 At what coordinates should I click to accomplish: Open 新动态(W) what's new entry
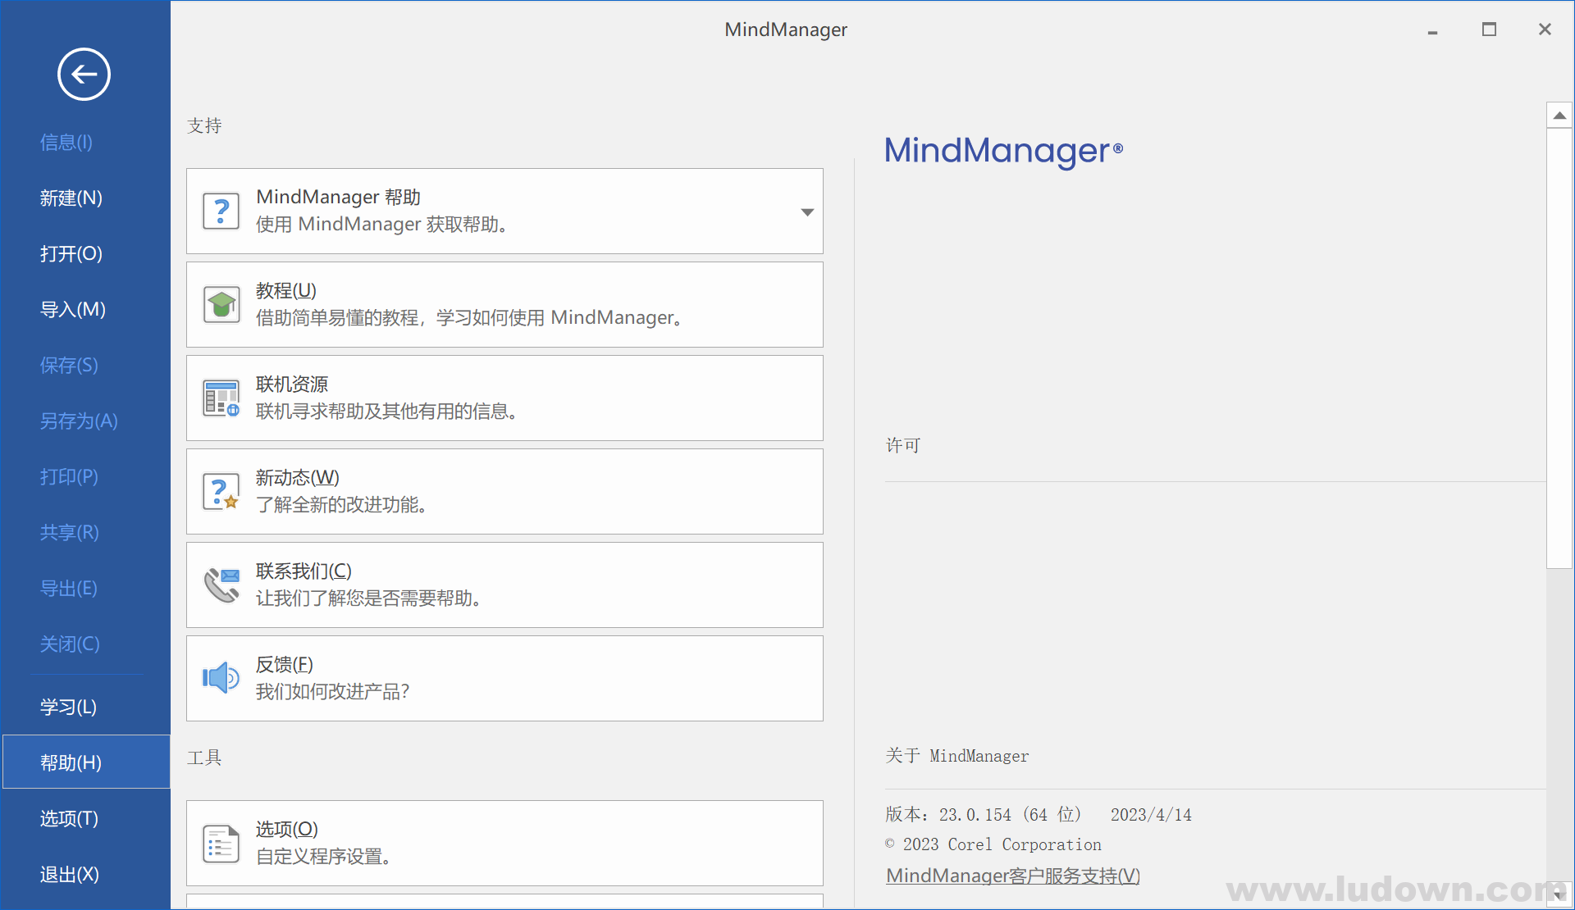pyautogui.click(x=504, y=492)
